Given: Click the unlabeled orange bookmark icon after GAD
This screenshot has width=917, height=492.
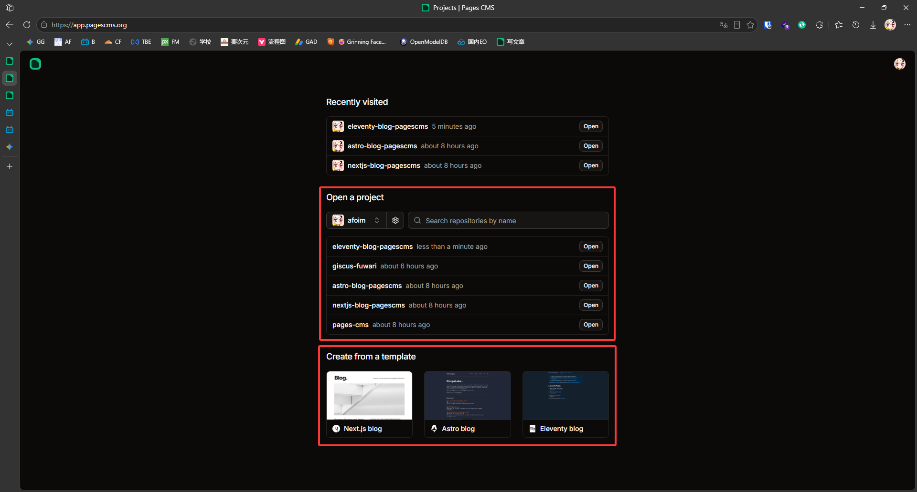Looking at the screenshot, I should pos(331,42).
